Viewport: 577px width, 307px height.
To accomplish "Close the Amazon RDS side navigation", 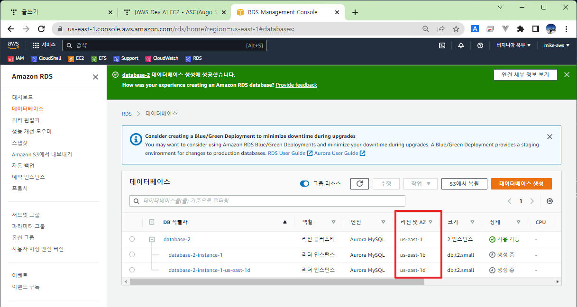I will pos(95,77).
